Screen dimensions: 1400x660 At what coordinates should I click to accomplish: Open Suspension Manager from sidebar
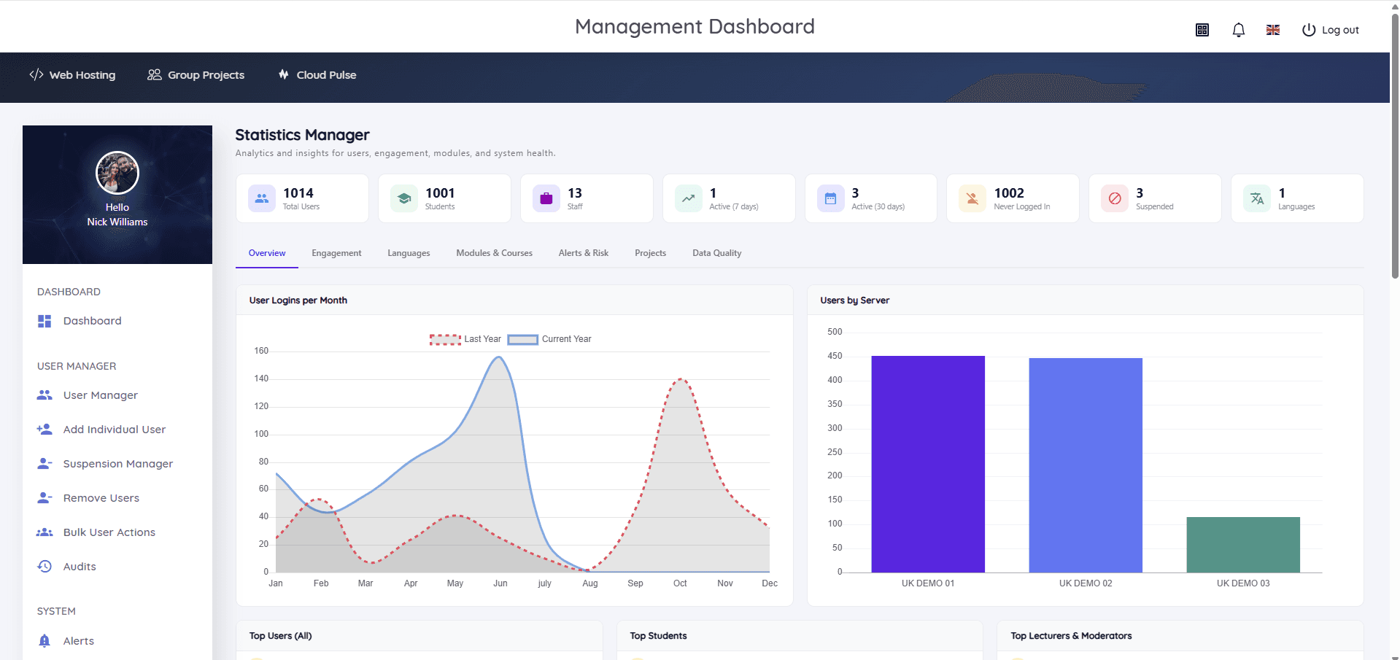(118, 464)
